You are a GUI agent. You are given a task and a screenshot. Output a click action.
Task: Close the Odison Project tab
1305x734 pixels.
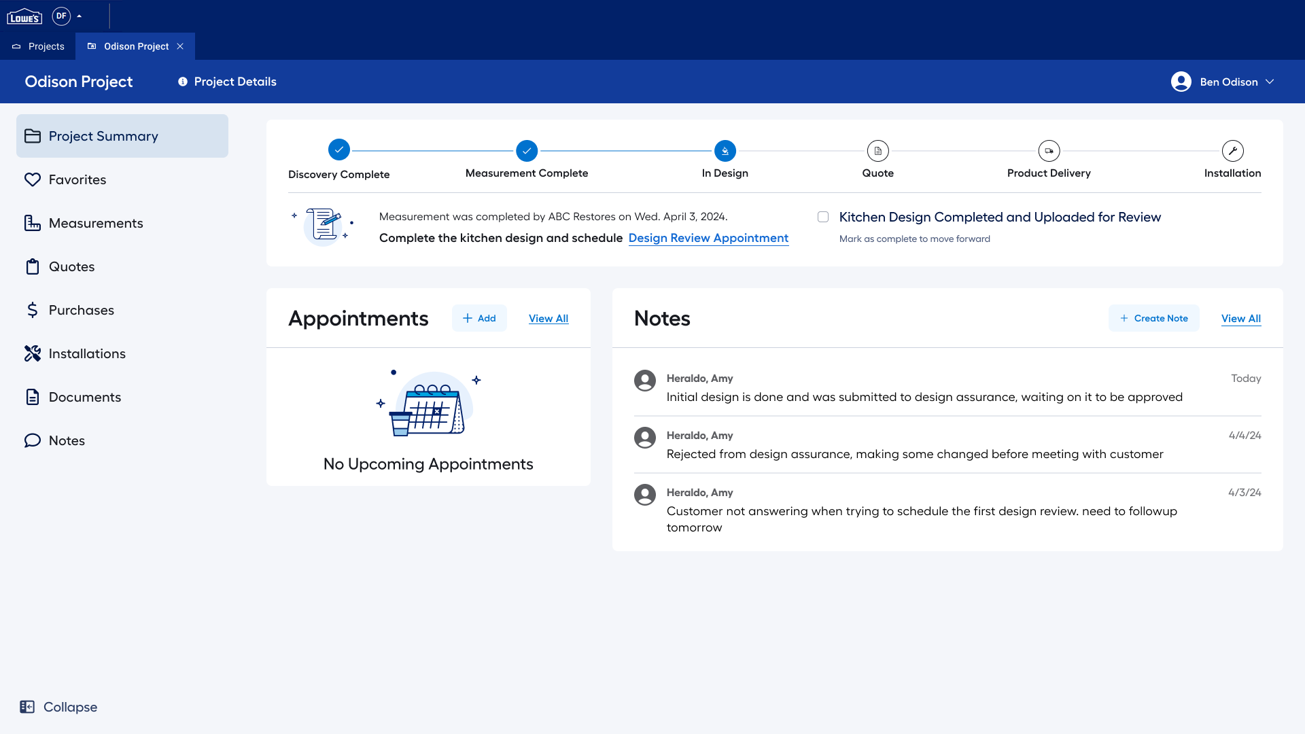[180, 46]
